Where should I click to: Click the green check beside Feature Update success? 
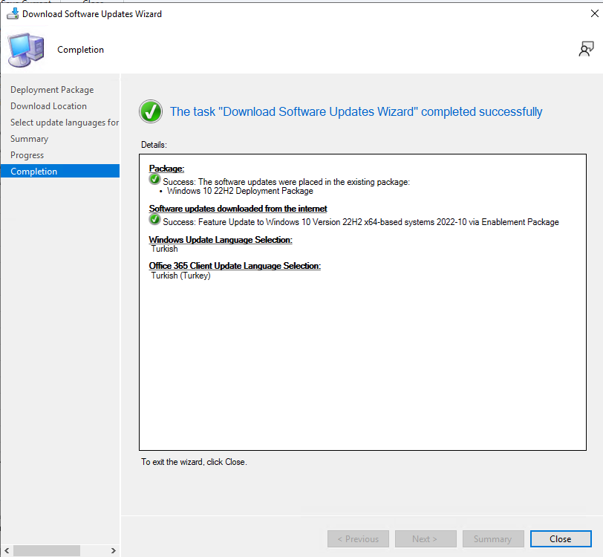154,219
